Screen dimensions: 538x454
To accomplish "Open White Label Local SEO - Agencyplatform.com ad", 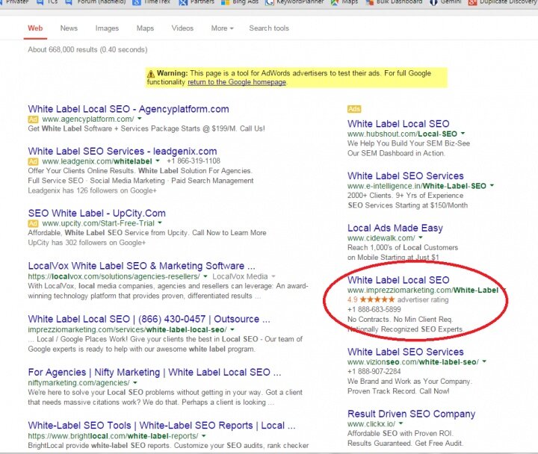I will tap(129, 109).
